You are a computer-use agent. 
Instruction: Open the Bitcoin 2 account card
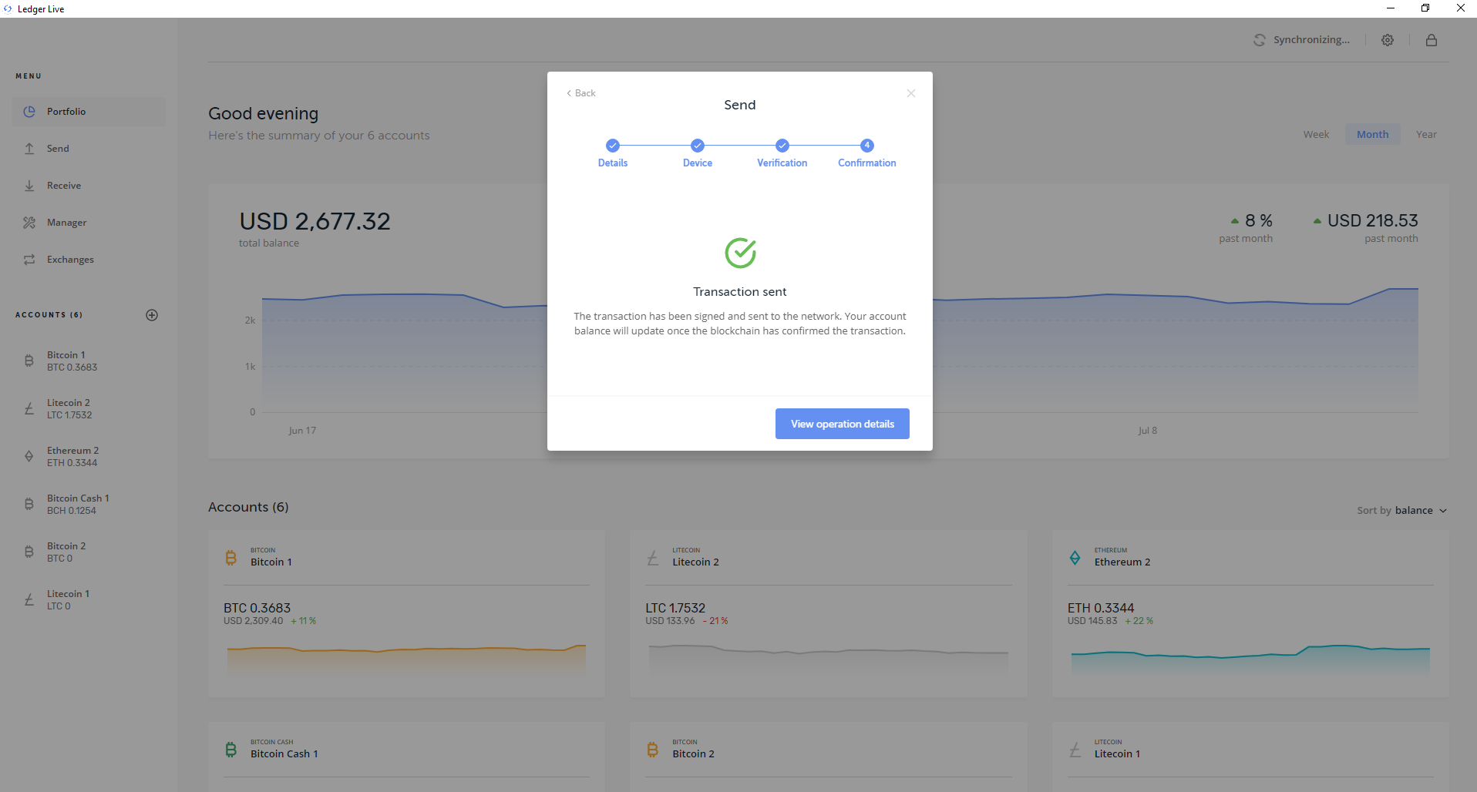829,757
